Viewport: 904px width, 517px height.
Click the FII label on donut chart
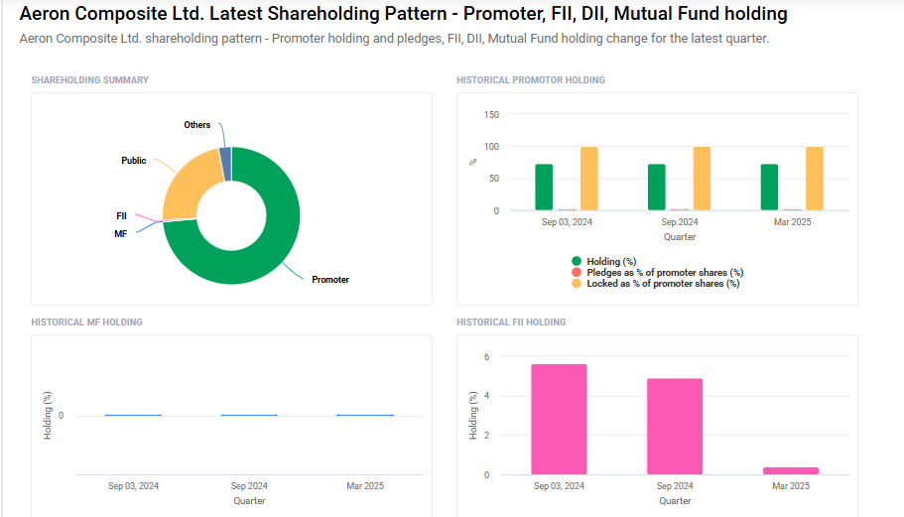coord(121,216)
